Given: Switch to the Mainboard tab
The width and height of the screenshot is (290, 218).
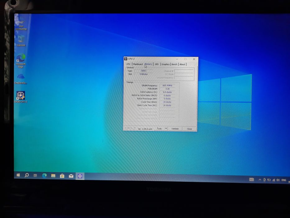Looking at the screenshot, I should click(138, 64).
